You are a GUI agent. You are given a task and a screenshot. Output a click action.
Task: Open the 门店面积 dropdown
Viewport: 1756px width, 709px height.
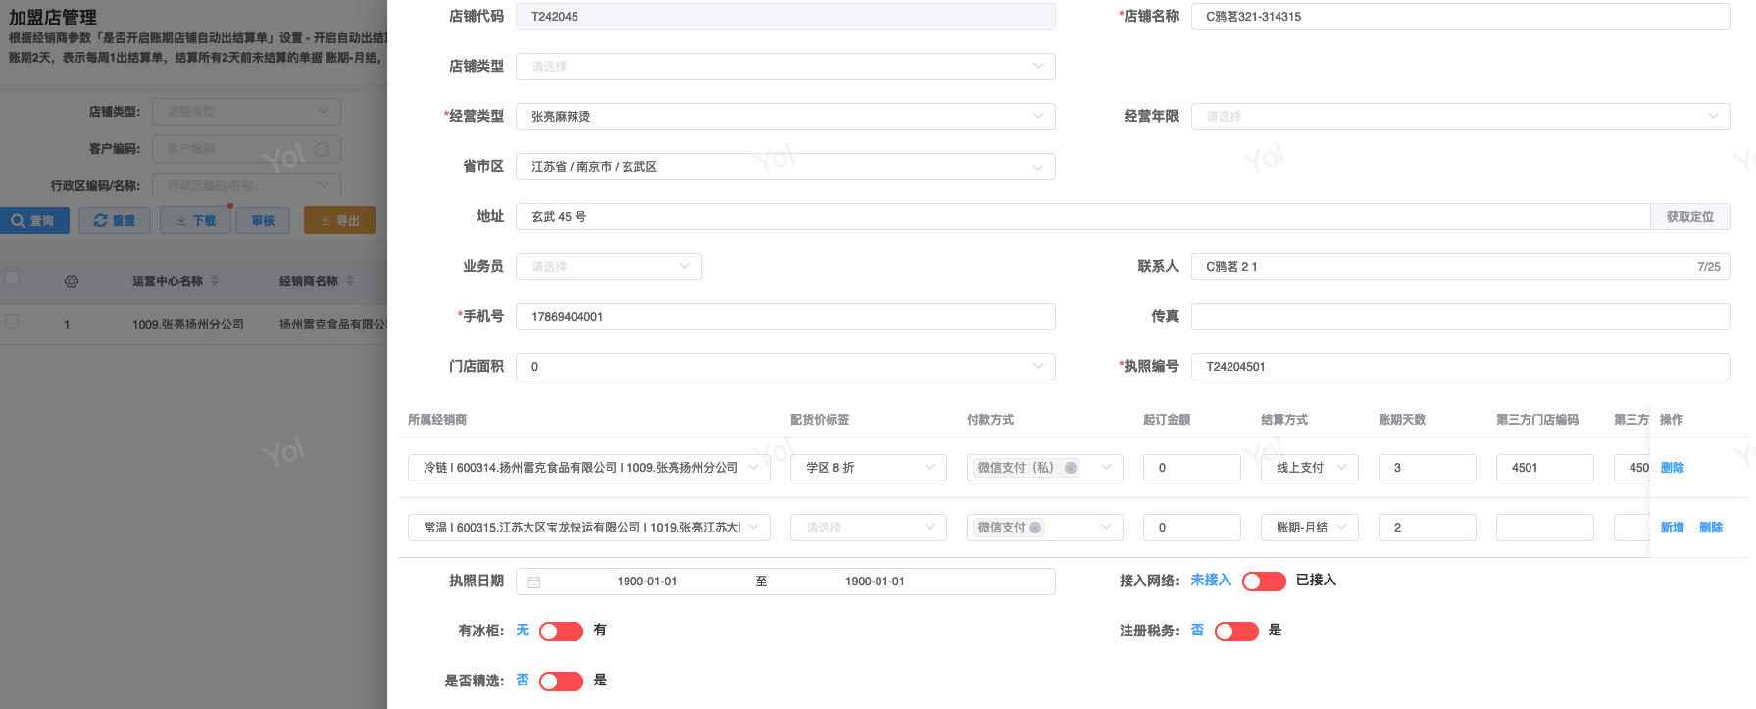pos(785,367)
